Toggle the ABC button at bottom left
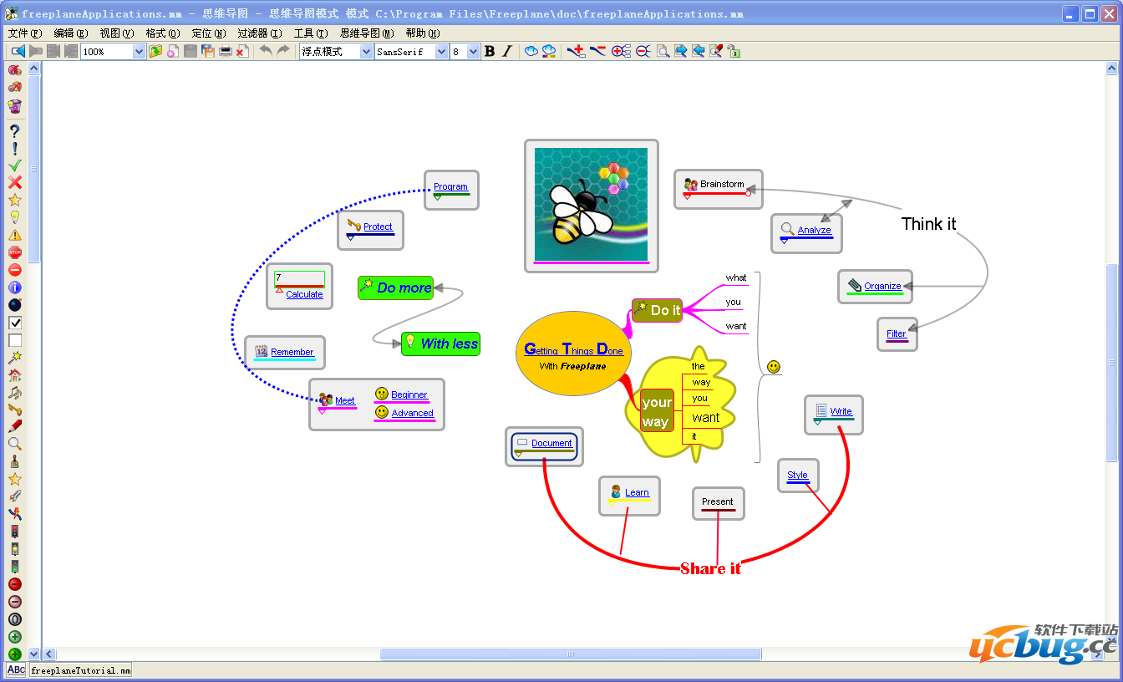Screen dimensions: 1123x682 click(x=16, y=669)
